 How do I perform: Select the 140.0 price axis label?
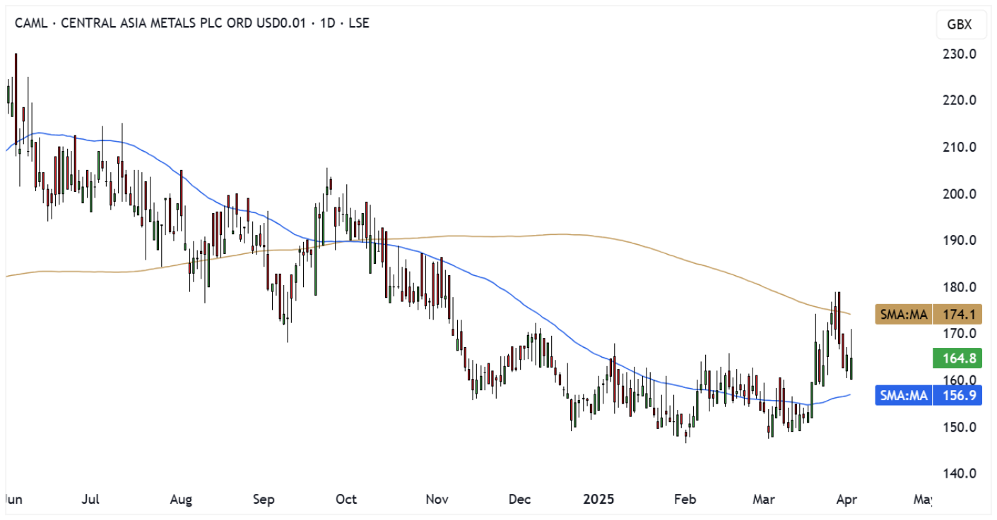[x=959, y=473]
